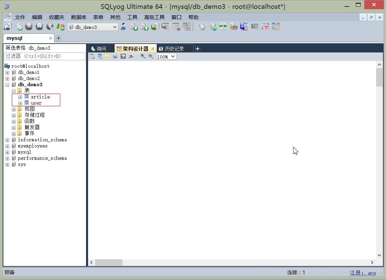Switch to the 询问 query tab

101,49
